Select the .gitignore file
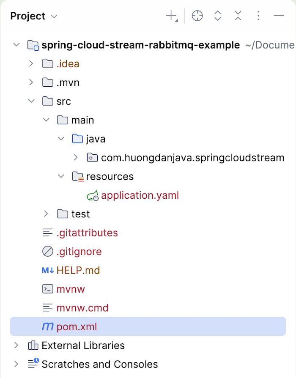 tap(79, 252)
